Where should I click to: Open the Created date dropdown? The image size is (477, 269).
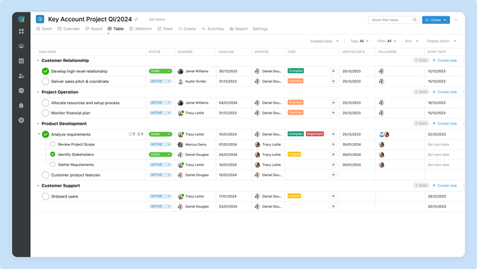324,41
